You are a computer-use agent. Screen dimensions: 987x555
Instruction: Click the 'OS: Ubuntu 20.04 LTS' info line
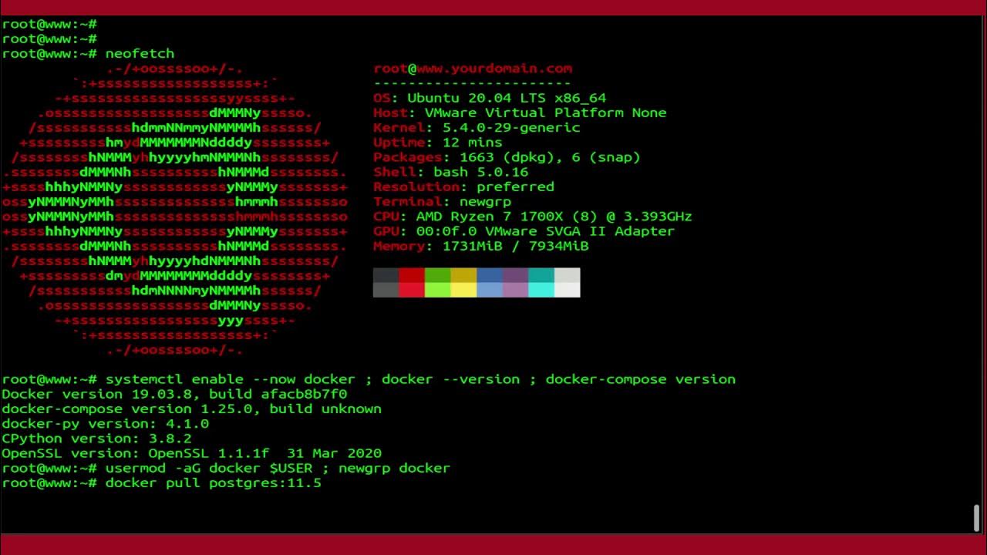490,98
